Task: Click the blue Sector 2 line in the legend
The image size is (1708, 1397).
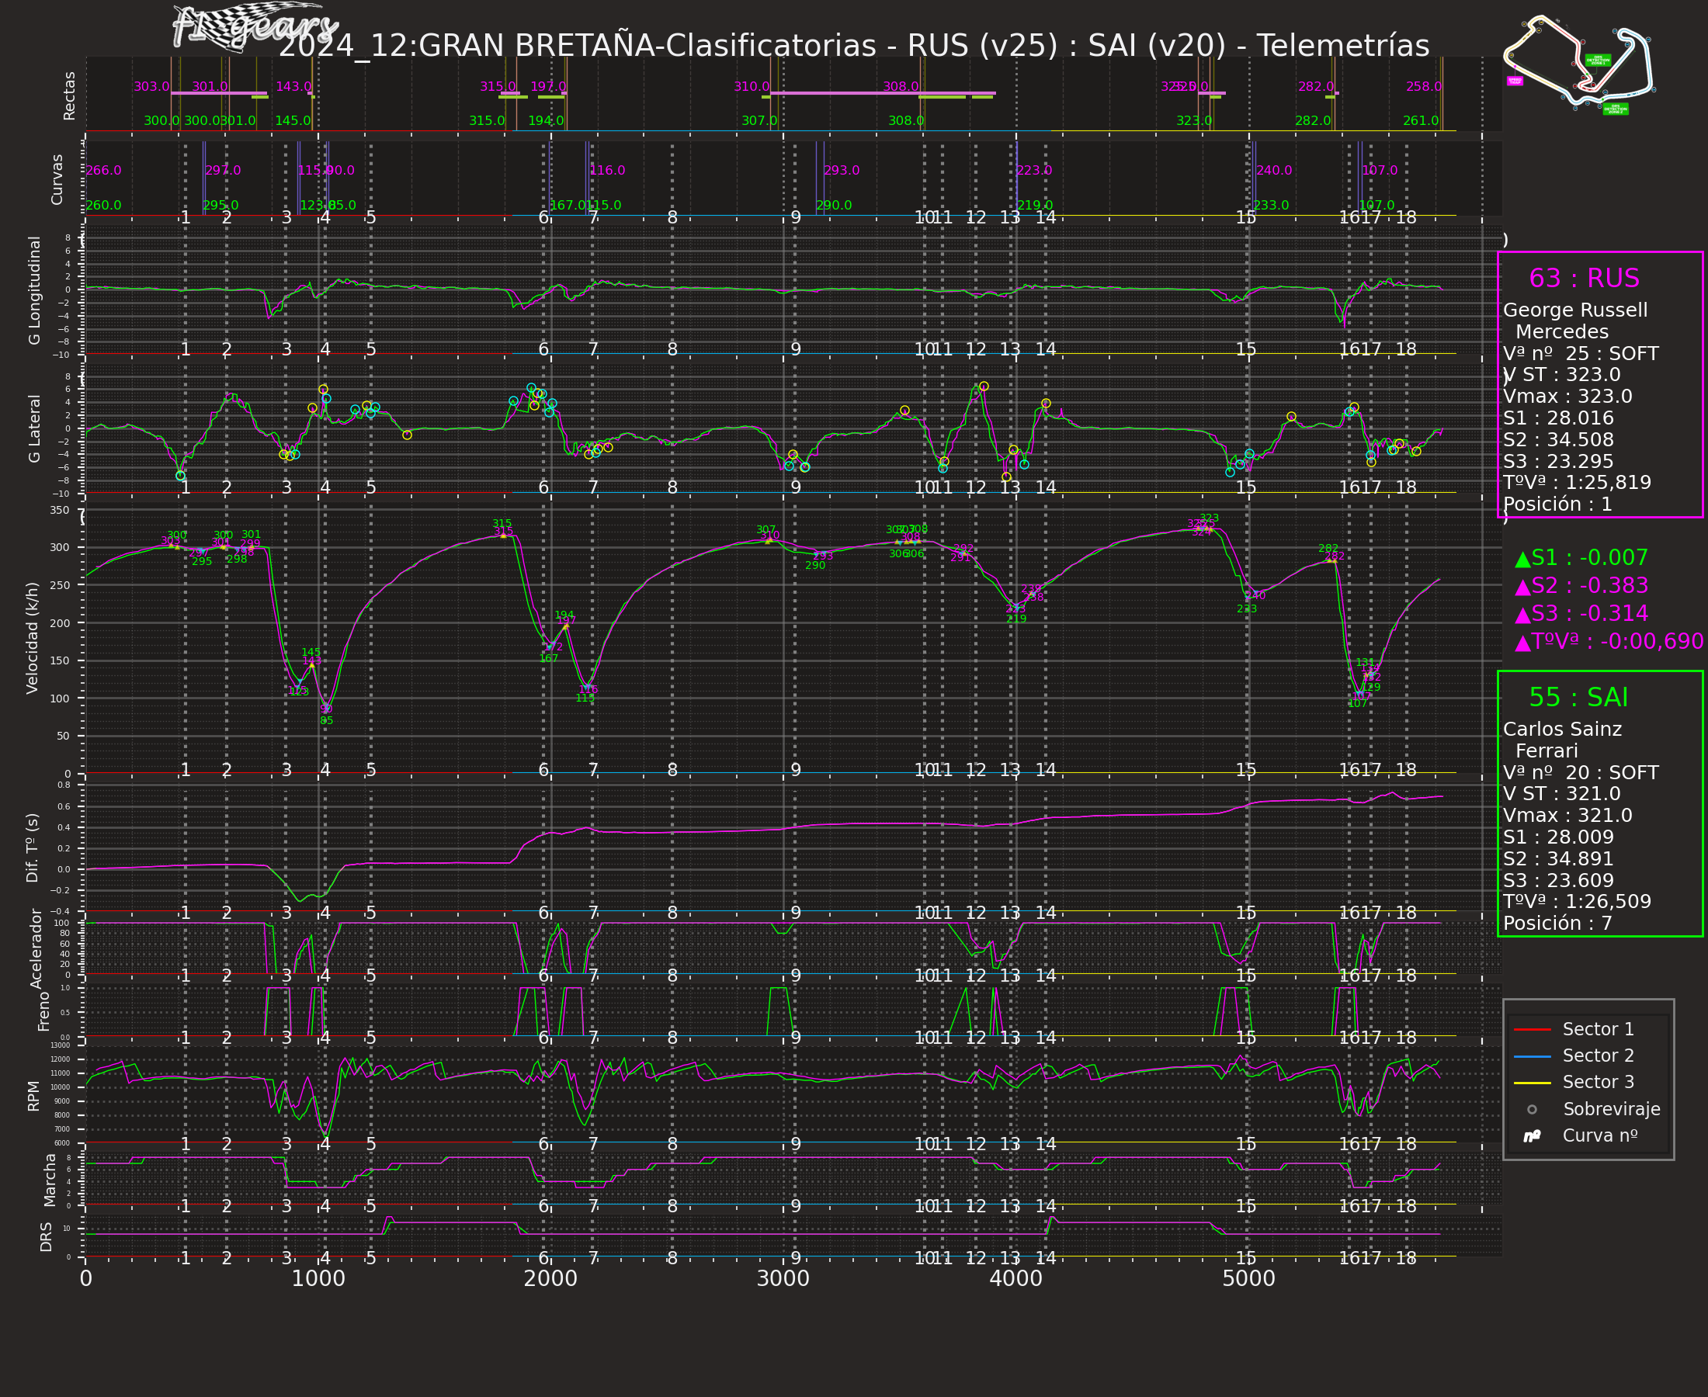Action: [1532, 1056]
